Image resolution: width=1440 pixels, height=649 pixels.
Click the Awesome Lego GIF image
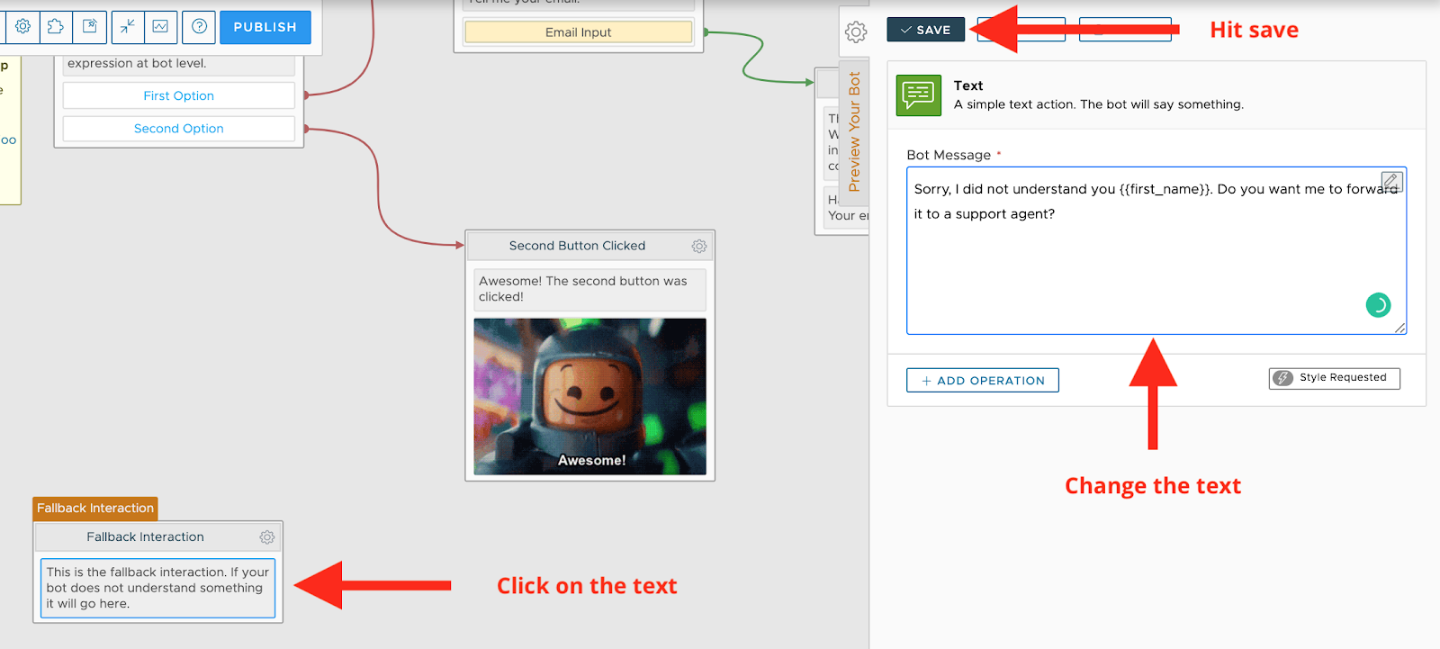coord(589,396)
